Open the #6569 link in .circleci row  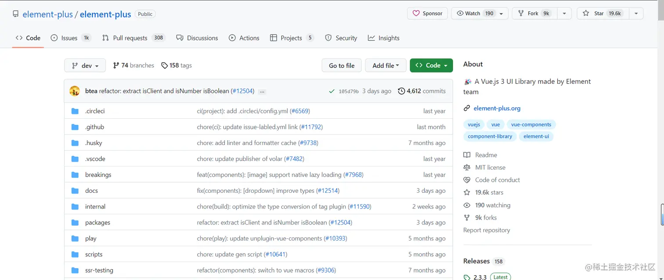(300, 111)
